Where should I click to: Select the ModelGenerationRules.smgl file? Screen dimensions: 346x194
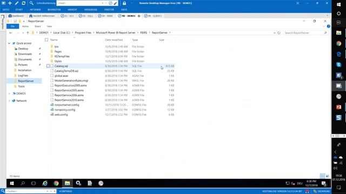tap(71, 80)
